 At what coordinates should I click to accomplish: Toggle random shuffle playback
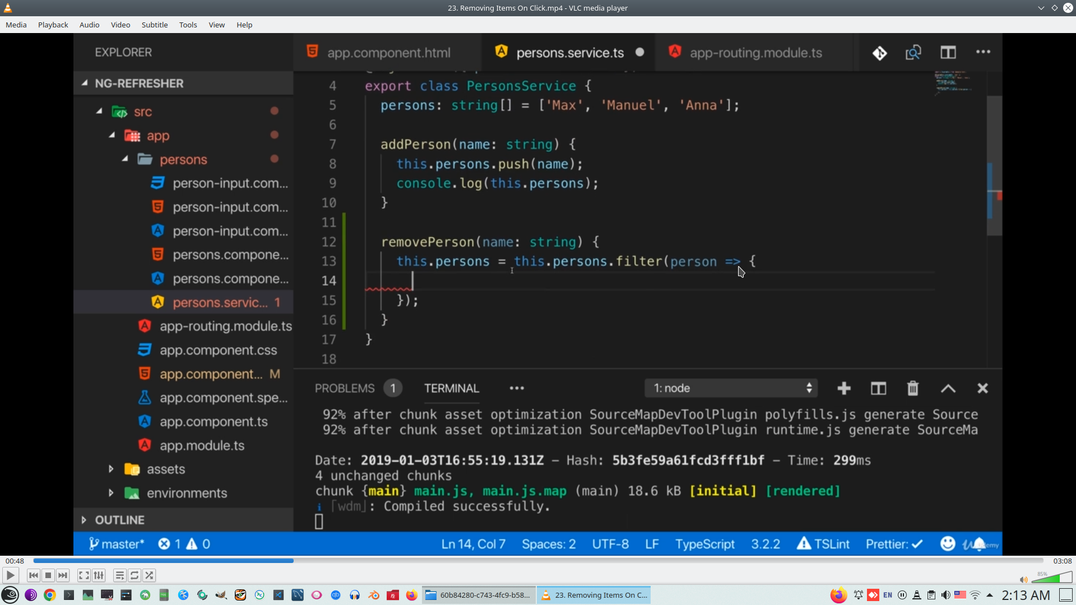[149, 575]
